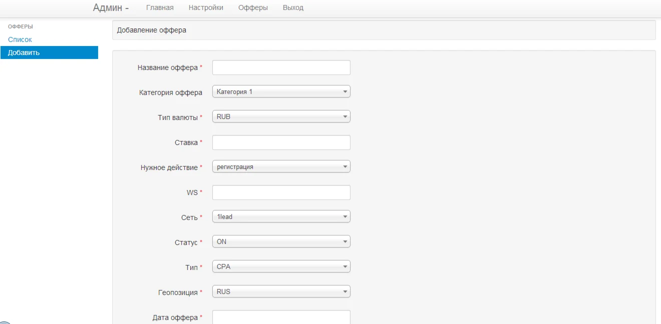The image size is (661, 324).
Task: Open the Список sidebar link
Action: coord(20,39)
